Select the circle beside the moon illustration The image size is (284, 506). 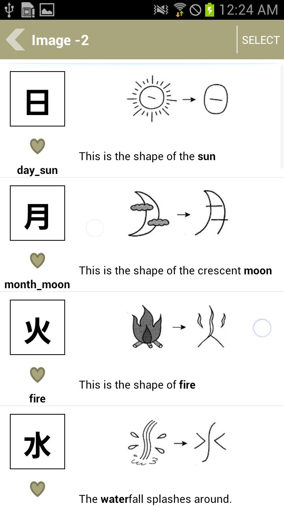click(95, 228)
